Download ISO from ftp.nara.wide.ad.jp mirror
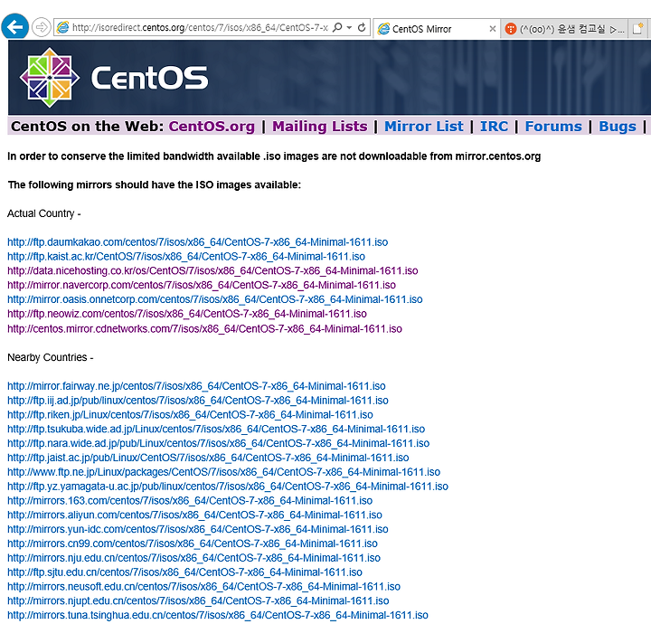 pyautogui.click(x=219, y=443)
